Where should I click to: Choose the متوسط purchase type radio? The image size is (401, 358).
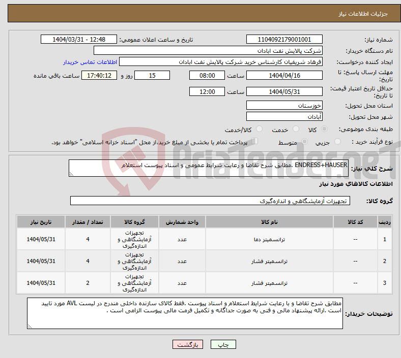pos(304,142)
